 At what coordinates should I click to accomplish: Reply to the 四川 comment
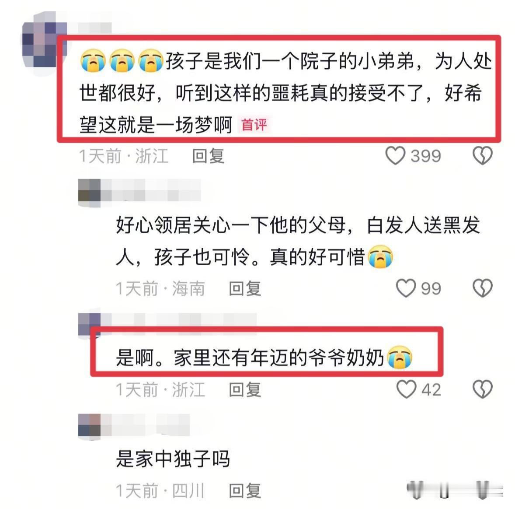245,491
